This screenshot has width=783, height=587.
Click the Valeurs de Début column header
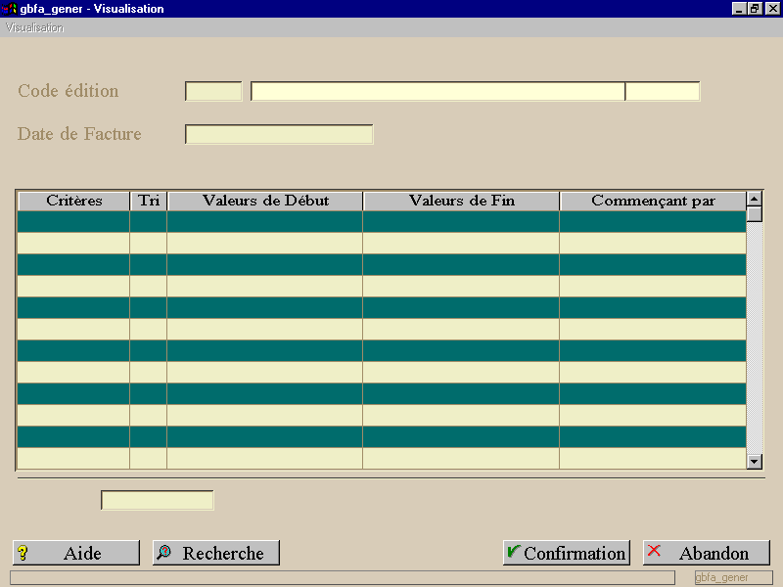(265, 201)
